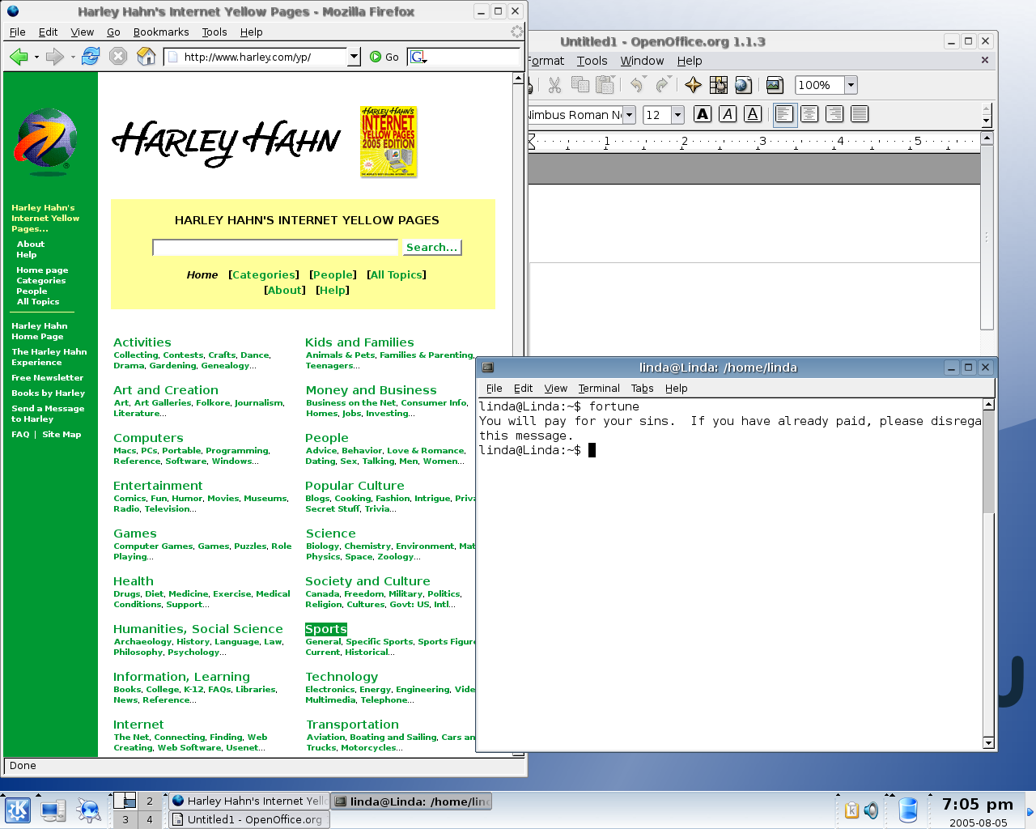Click Firefox Back arrow button
This screenshot has width=1036, height=829.
[19, 57]
